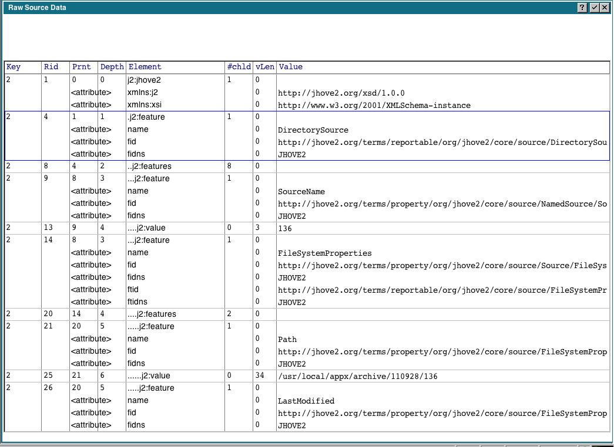
Task: Select the ftid attribute name
Action: click(133, 289)
